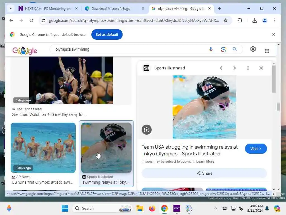Close the Download Microsoft Edge tab
Viewport: 286px width, 215px height.
(143, 8)
